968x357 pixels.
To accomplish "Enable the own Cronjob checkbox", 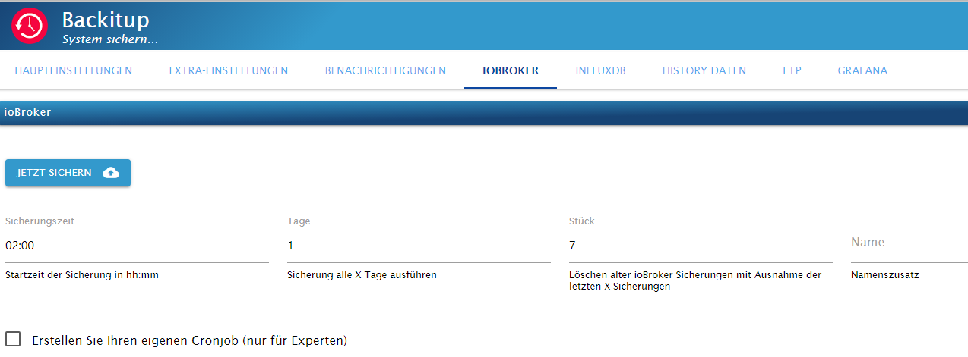I will click(x=13, y=339).
